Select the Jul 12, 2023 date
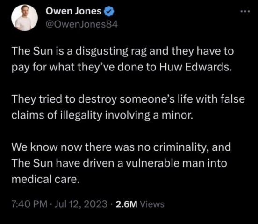Image resolution: width=258 pixels, height=224 pixels. [80, 204]
